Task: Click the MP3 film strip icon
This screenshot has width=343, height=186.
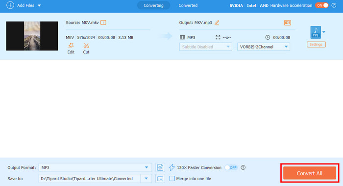Action: 182,37
